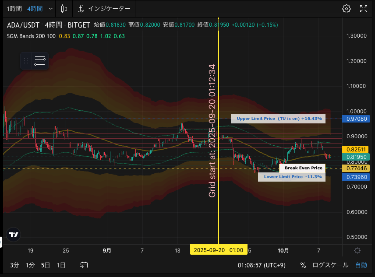Select the 4時間 timeframe
The image size is (375, 277).
35,9
